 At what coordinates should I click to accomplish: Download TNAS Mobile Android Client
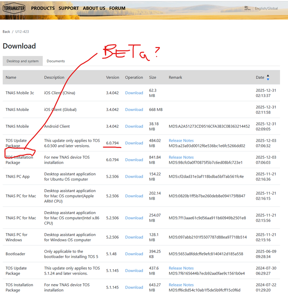[x=134, y=126]
